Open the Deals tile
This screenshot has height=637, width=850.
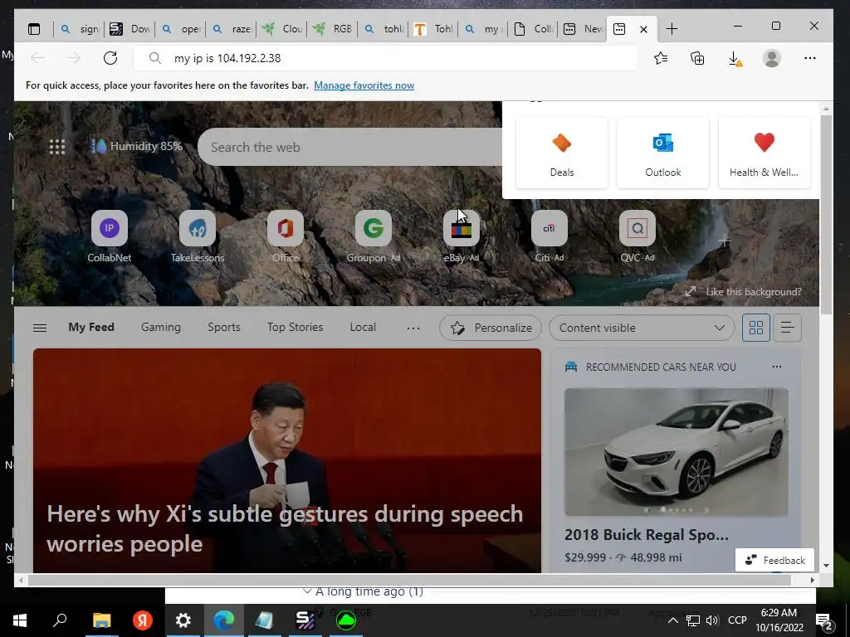click(562, 153)
